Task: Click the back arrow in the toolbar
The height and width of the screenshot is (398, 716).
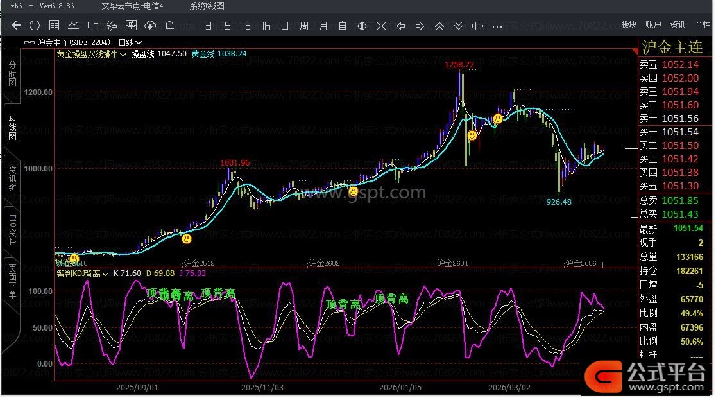Action: 17,26
